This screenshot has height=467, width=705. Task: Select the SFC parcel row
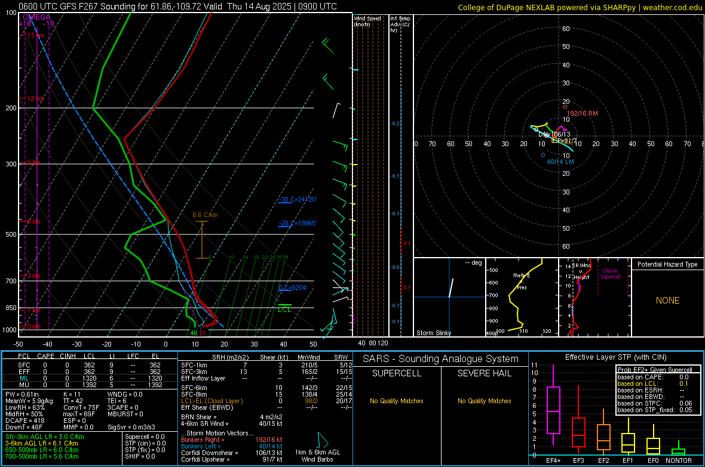(x=89, y=365)
